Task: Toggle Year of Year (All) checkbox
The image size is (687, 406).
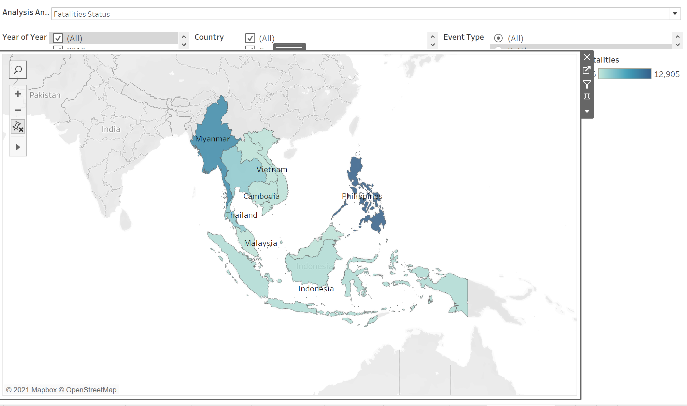Action: coord(58,38)
